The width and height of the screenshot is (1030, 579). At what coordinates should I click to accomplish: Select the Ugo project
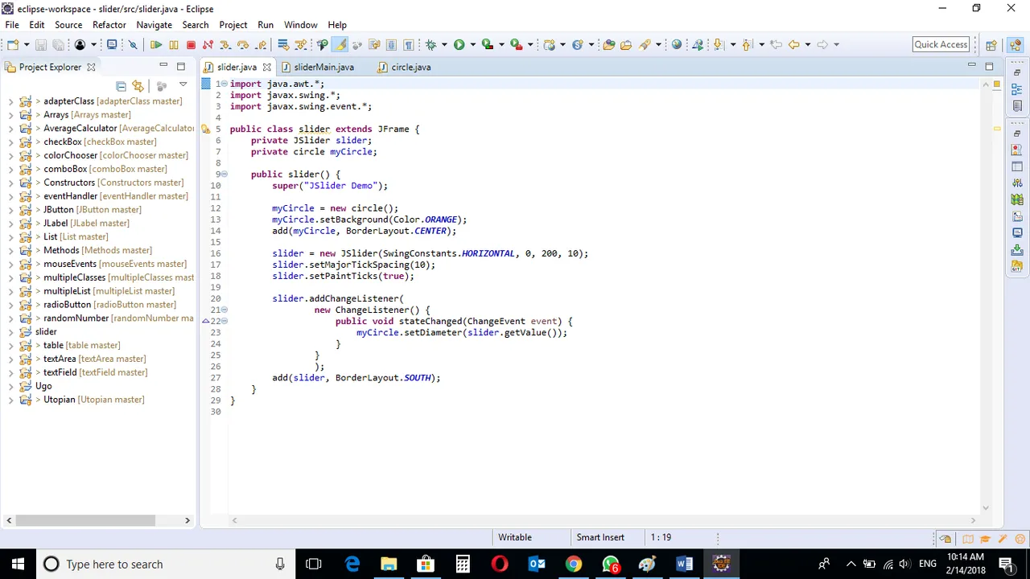(43, 386)
